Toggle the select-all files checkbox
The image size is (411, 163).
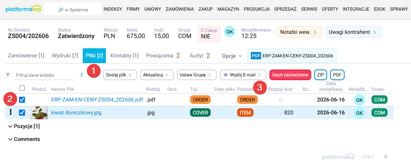click(x=22, y=88)
